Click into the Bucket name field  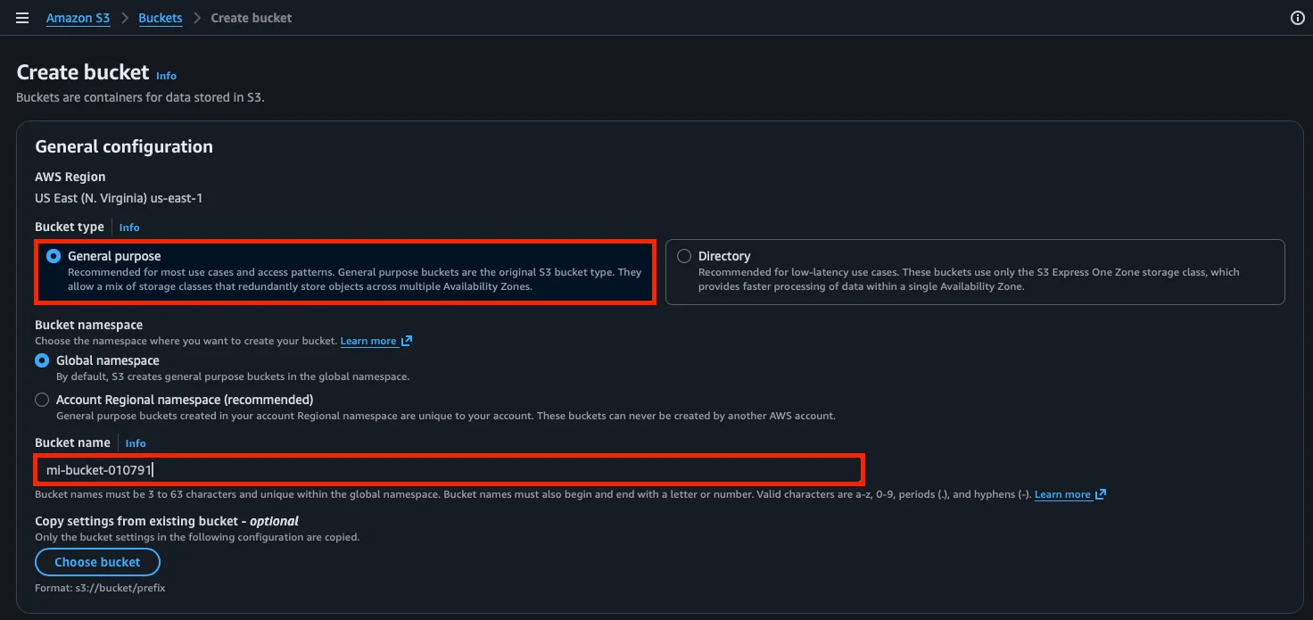(449, 470)
